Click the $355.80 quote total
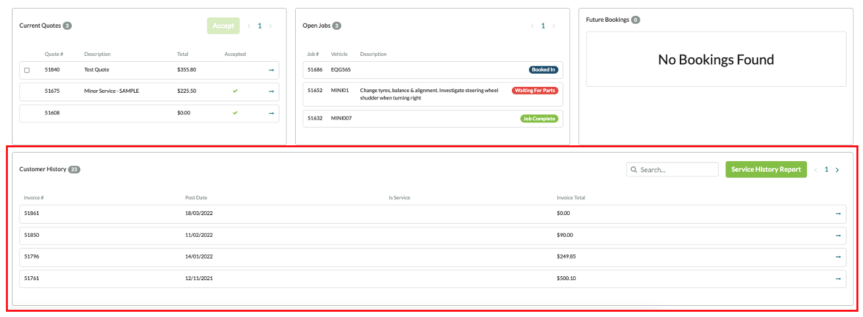 [186, 70]
